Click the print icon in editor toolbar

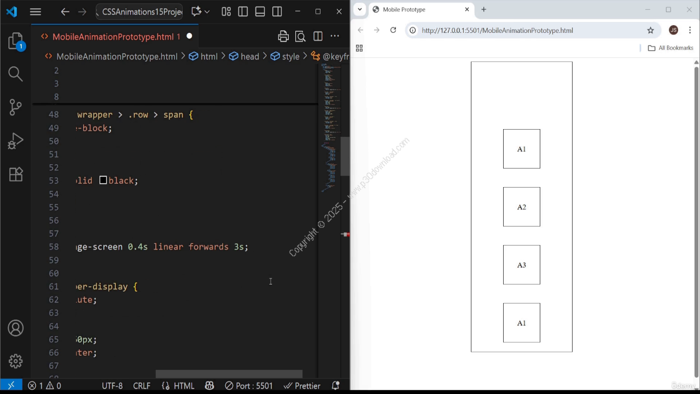tap(283, 37)
